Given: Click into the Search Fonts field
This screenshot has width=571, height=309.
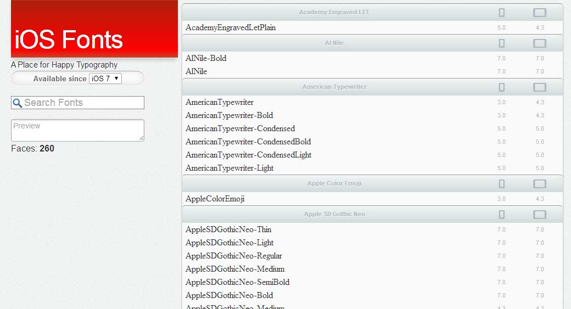Looking at the screenshot, I should point(82,103).
